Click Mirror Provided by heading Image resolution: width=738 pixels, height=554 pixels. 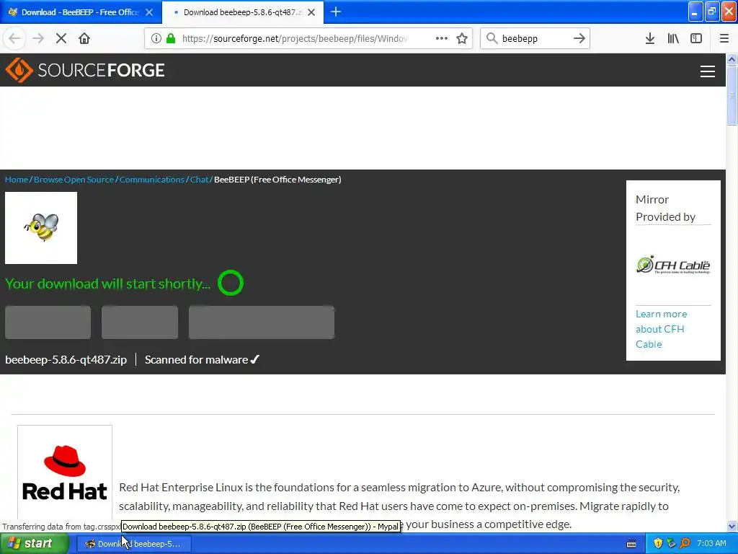click(665, 208)
